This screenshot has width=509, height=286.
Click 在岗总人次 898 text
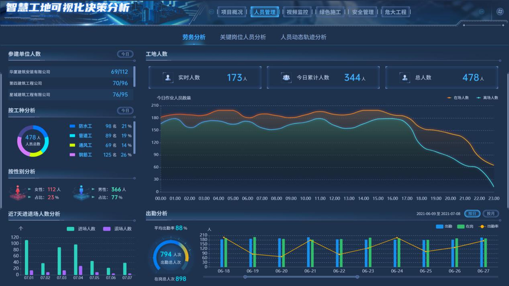(170, 279)
